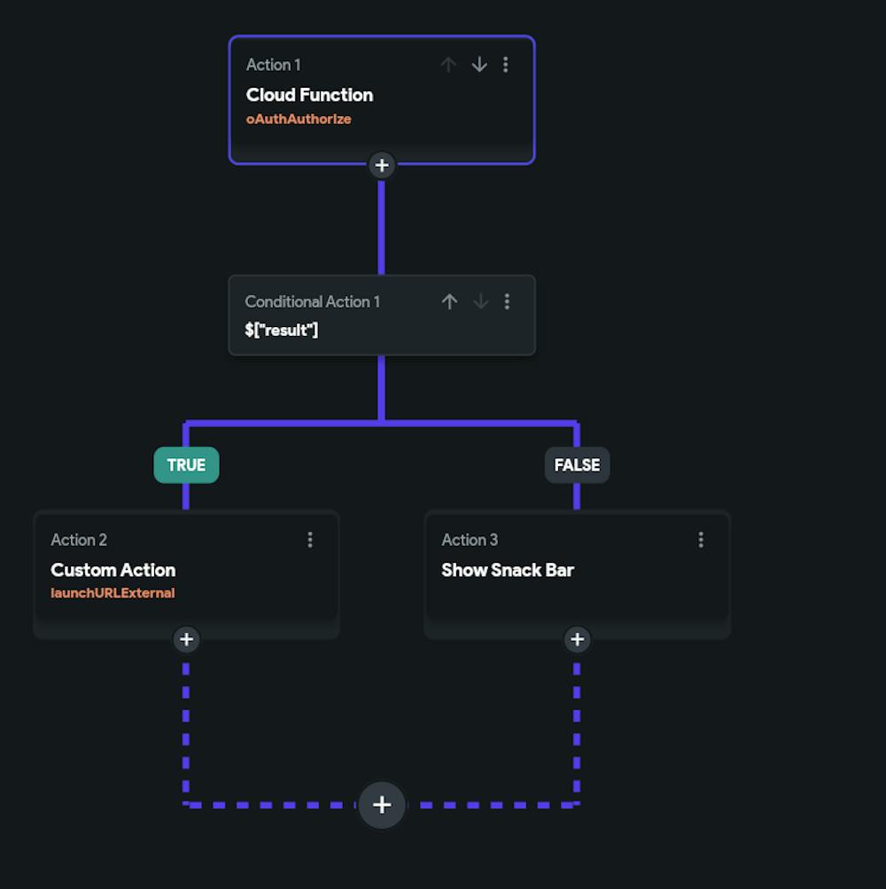The width and height of the screenshot is (886, 889).
Task: Add a new action below Cloud Function
Action: point(381,165)
